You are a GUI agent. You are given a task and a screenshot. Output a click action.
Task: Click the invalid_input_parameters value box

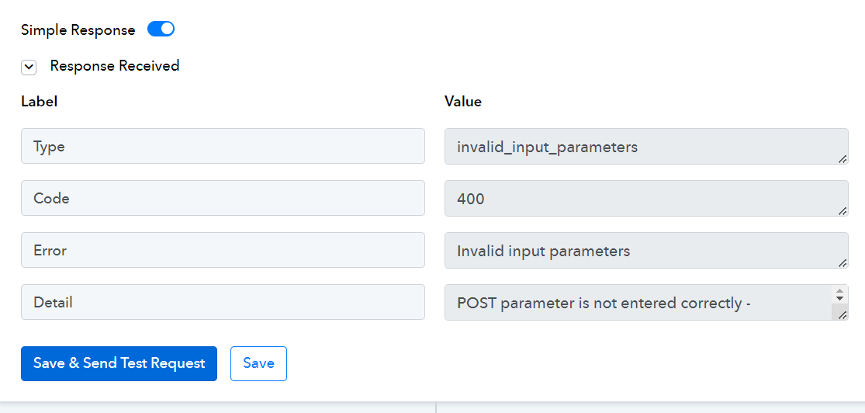click(646, 146)
